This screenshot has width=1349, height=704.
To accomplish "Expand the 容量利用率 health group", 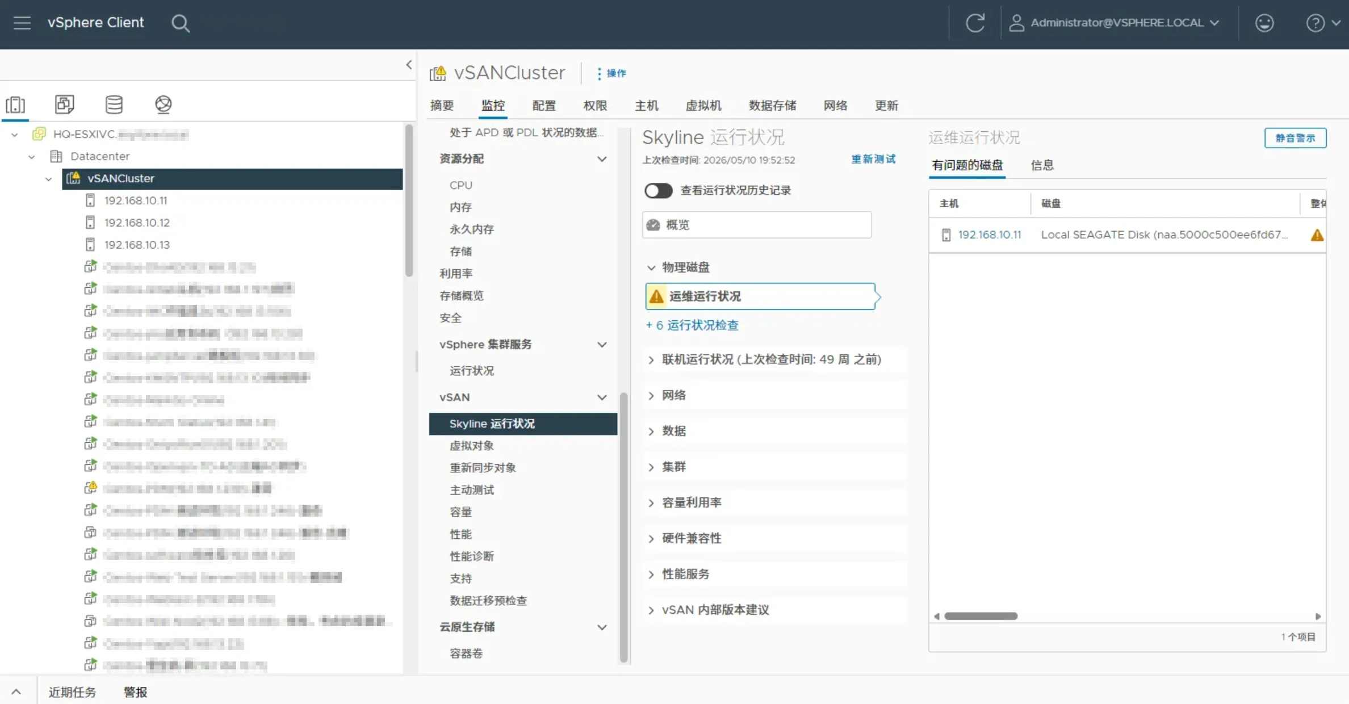I will [x=651, y=502].
